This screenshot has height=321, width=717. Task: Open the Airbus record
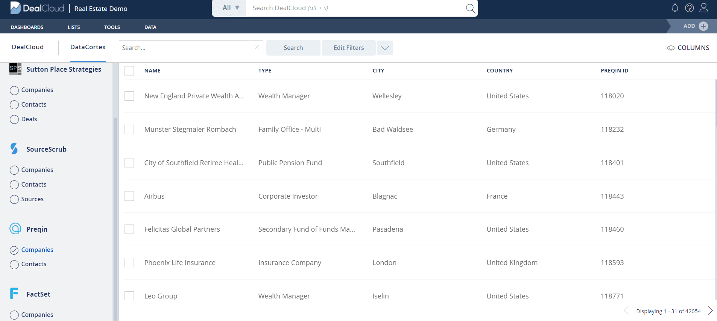coord(154,196)
